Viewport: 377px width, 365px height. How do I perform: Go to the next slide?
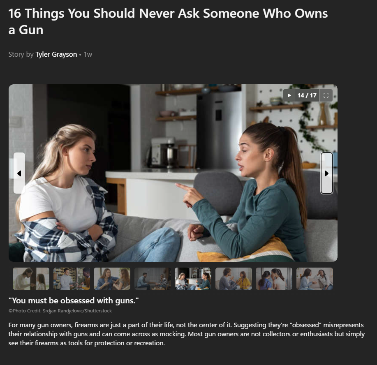coord(327,173)
